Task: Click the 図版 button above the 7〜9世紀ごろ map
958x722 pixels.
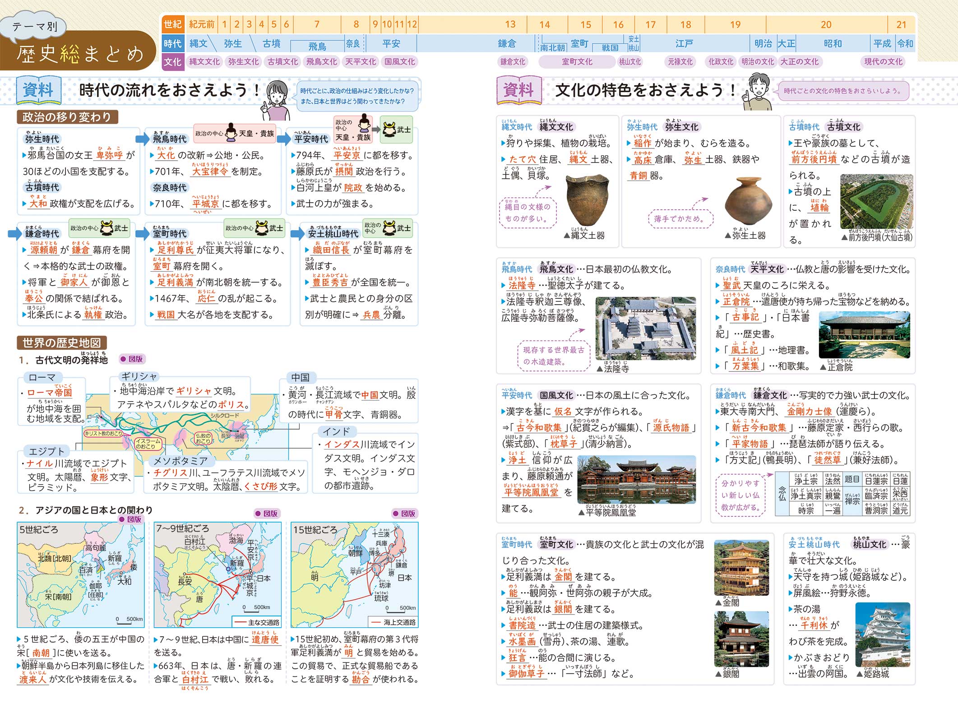Action: point(266,514)
